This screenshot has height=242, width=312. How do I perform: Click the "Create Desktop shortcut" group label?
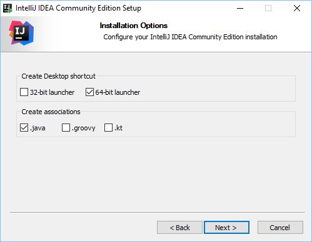pyautogui.click(x=58, y=76)
